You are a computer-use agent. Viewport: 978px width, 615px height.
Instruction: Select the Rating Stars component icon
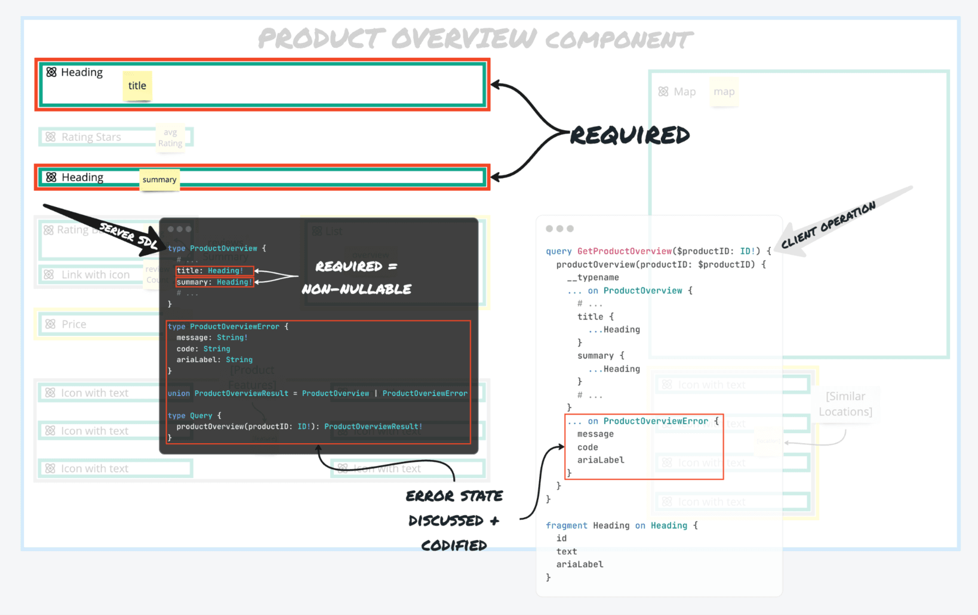[51, 137]
